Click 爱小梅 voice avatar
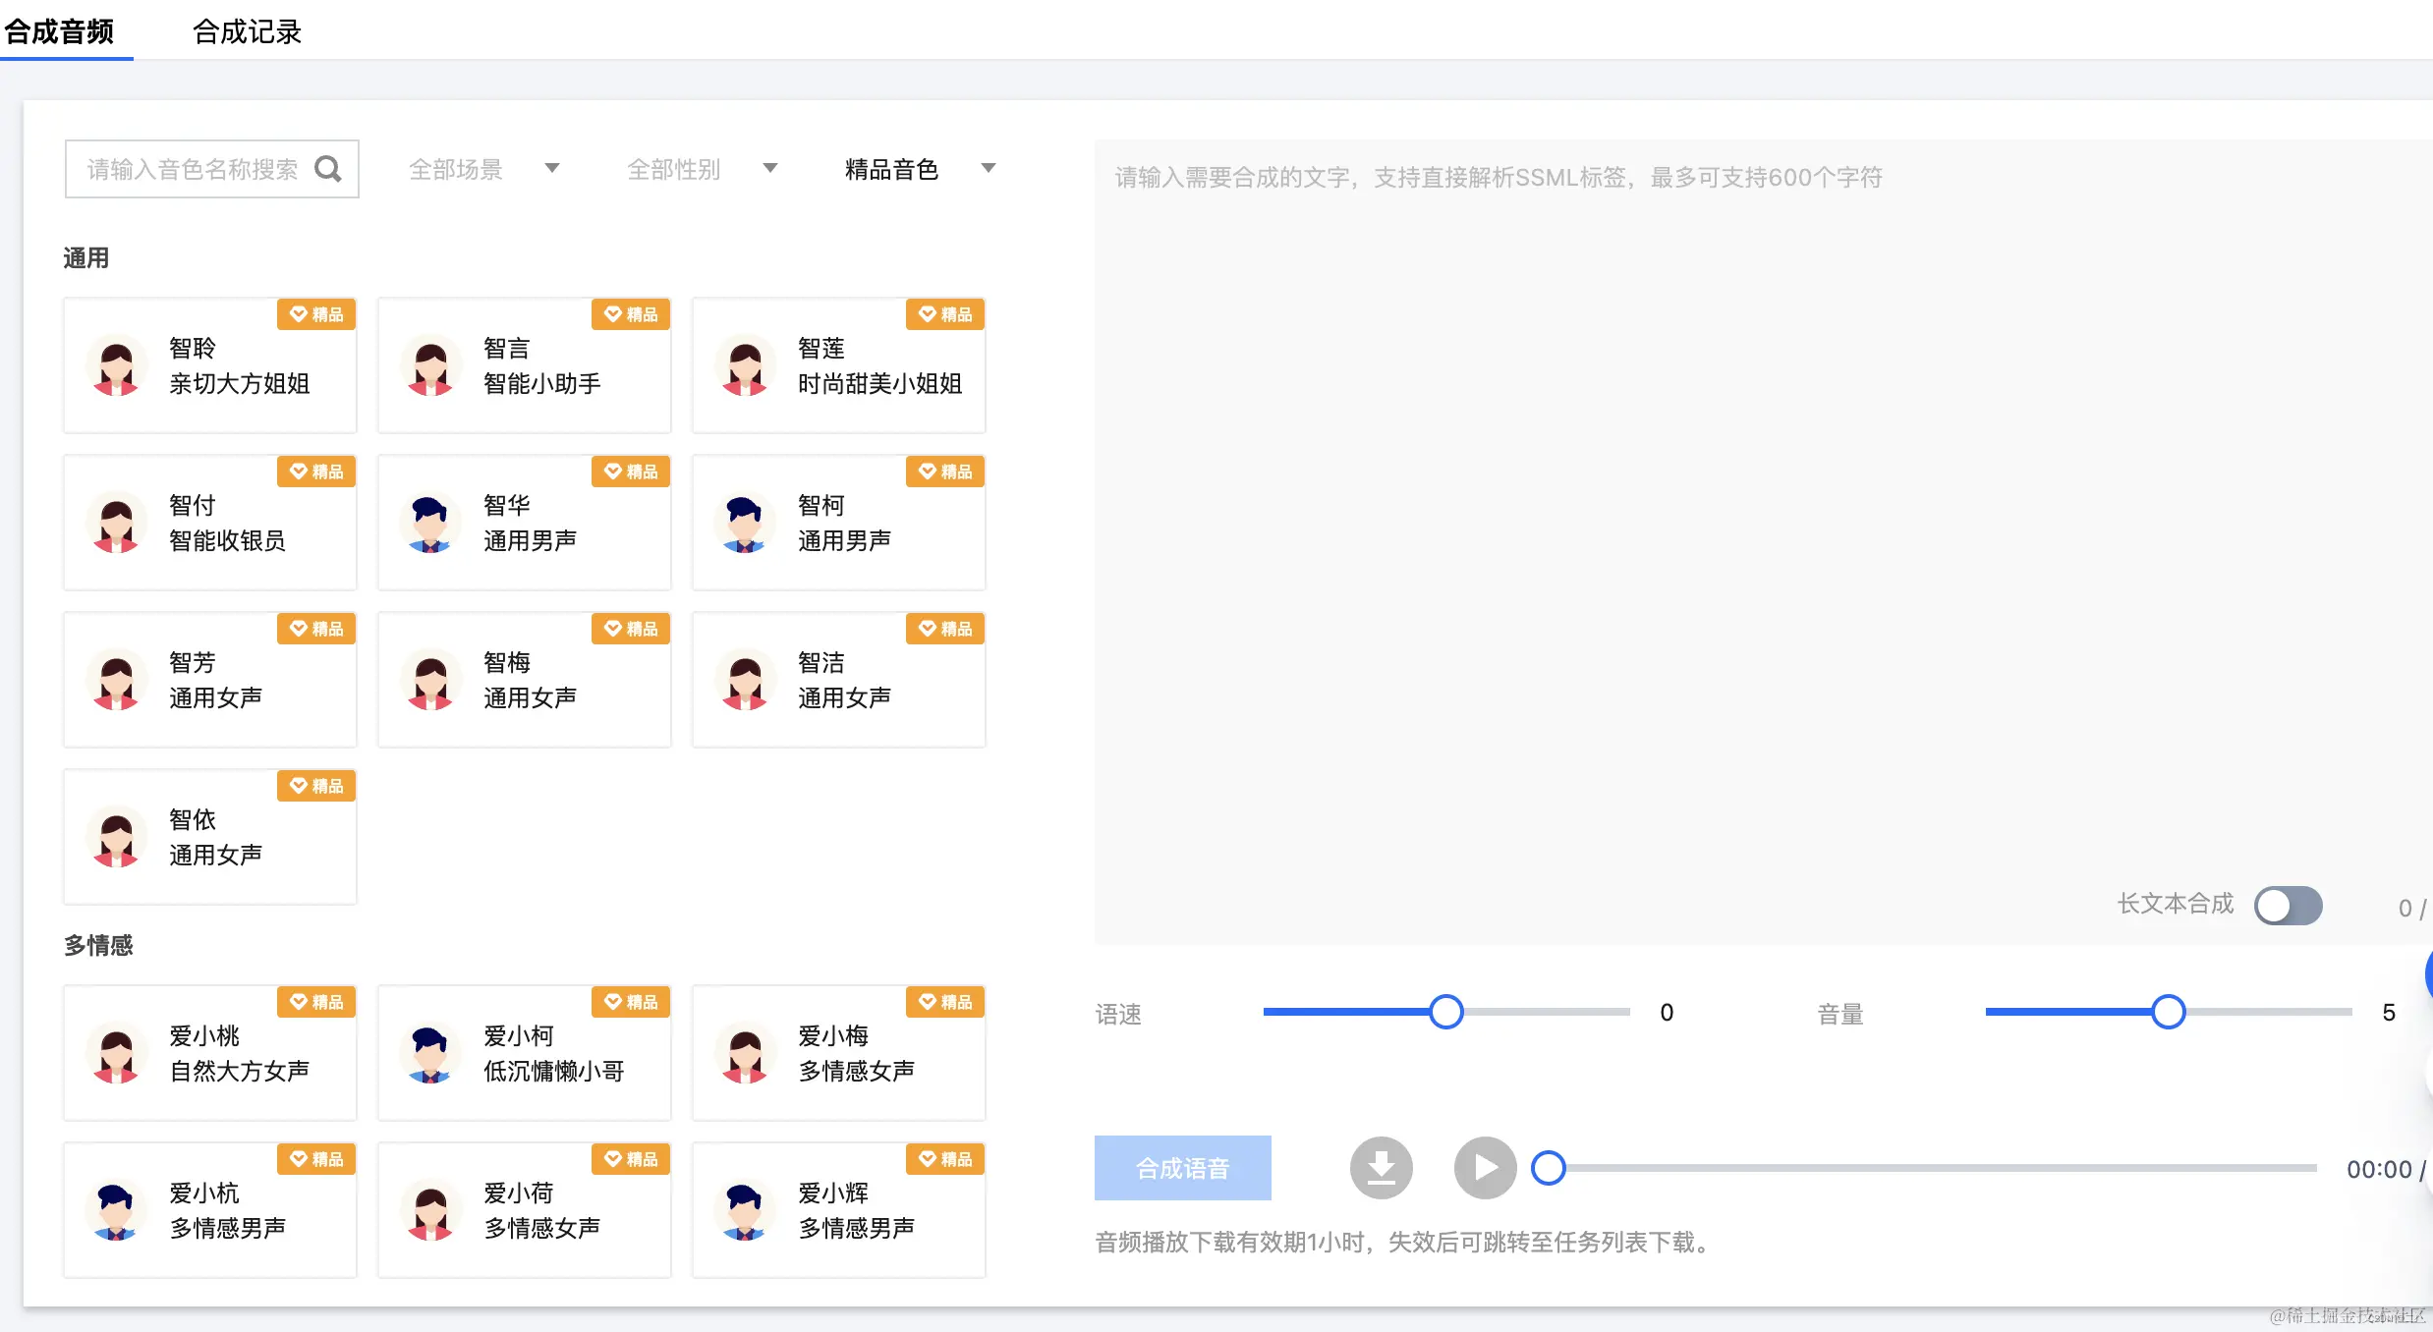Screen dimensions: 2433x1332 [746, 1053]
